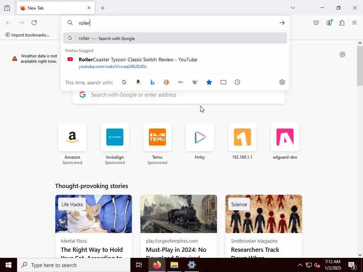Image resolution: width=363 pixels, height=272 pixels.
Task: Search this time with eBay icon
Action: (x=181, y=82)
